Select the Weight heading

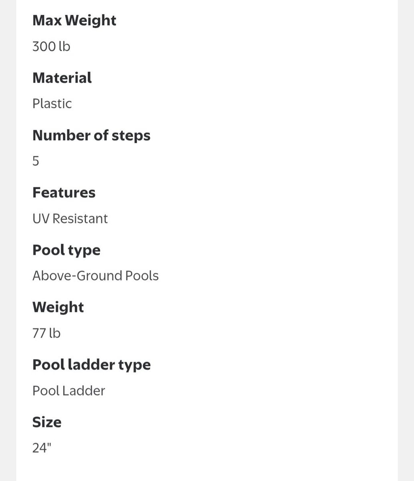(58, 307)
